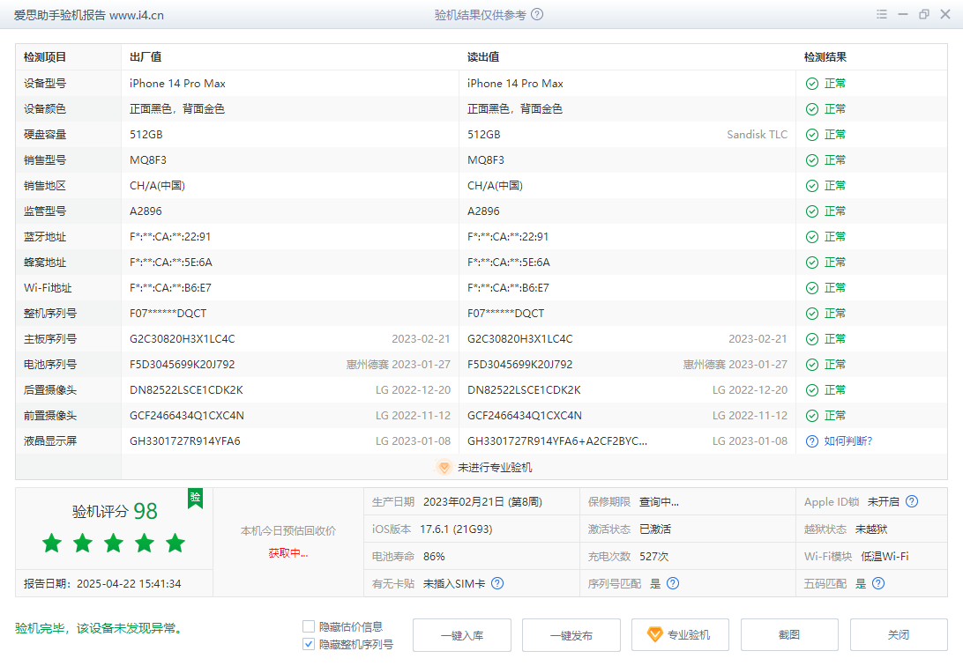963x666 pixels.
Task: Click the shield icon beside 未进行专业验机
Action: 444,467
